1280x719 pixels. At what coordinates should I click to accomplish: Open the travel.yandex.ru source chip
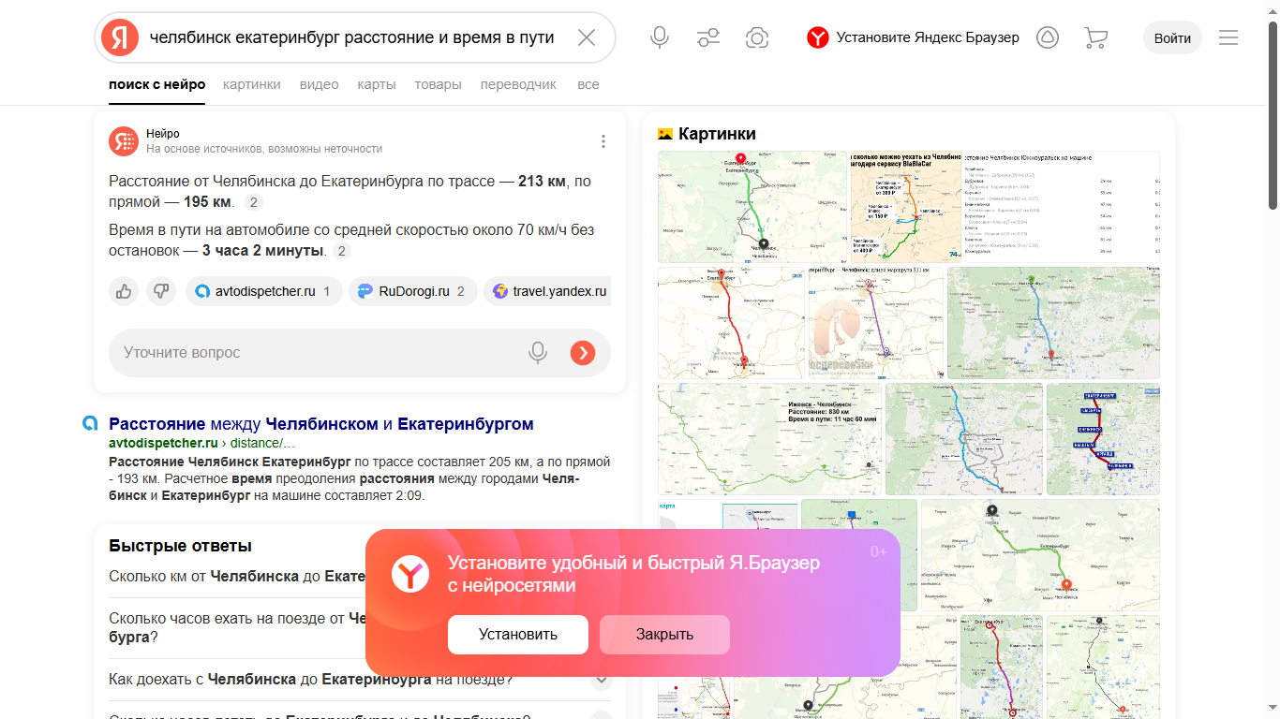(547, 291)
